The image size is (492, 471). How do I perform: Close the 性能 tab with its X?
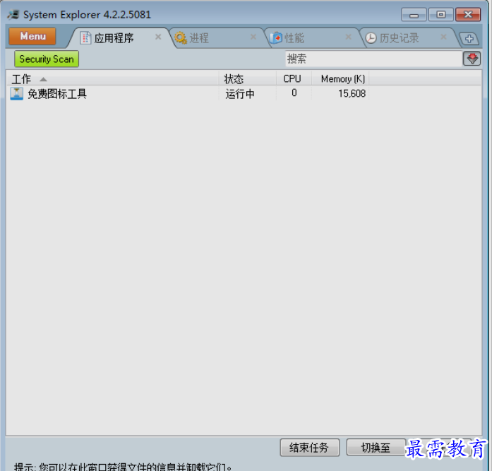click(348, 37)
